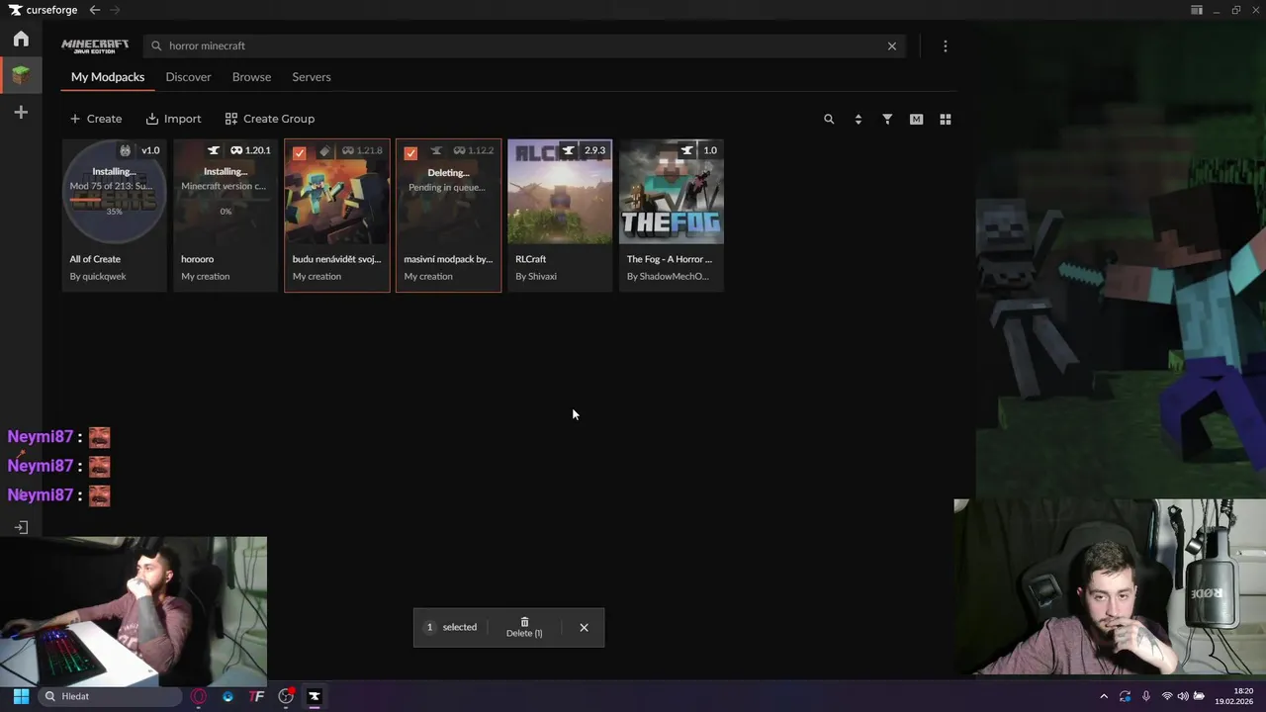Click the 'masivní modpack by...' title
The width and height of the screenshot is (1266, 712).
point(448,259)
